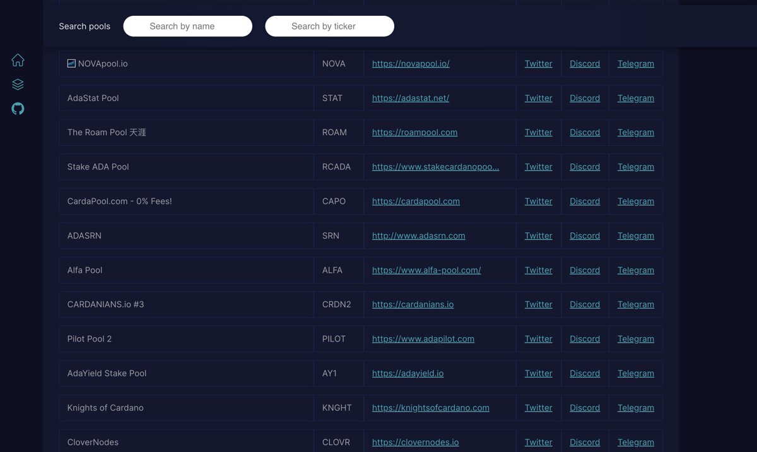Open Discord link for Knights of Cardano
757x452 pixels.
585,408
